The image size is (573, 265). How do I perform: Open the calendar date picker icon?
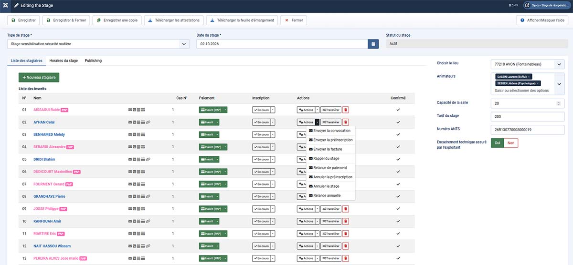tap(373, 44)
